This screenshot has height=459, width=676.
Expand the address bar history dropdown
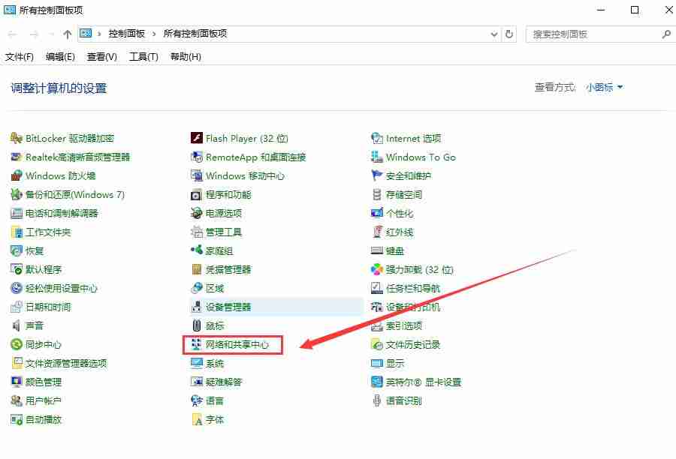(493, 34)
